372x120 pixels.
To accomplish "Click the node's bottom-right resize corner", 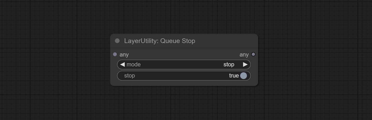I will [257, 84].
